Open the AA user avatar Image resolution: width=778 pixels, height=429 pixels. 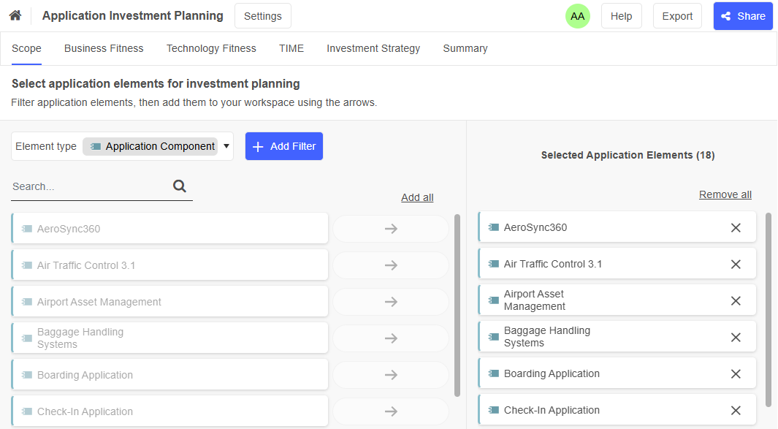(x=577, y=15)
